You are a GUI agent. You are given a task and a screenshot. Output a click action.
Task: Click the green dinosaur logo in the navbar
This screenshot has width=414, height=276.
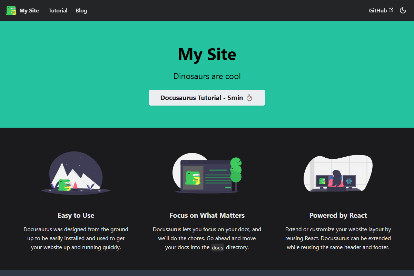(x=10, y=10)
